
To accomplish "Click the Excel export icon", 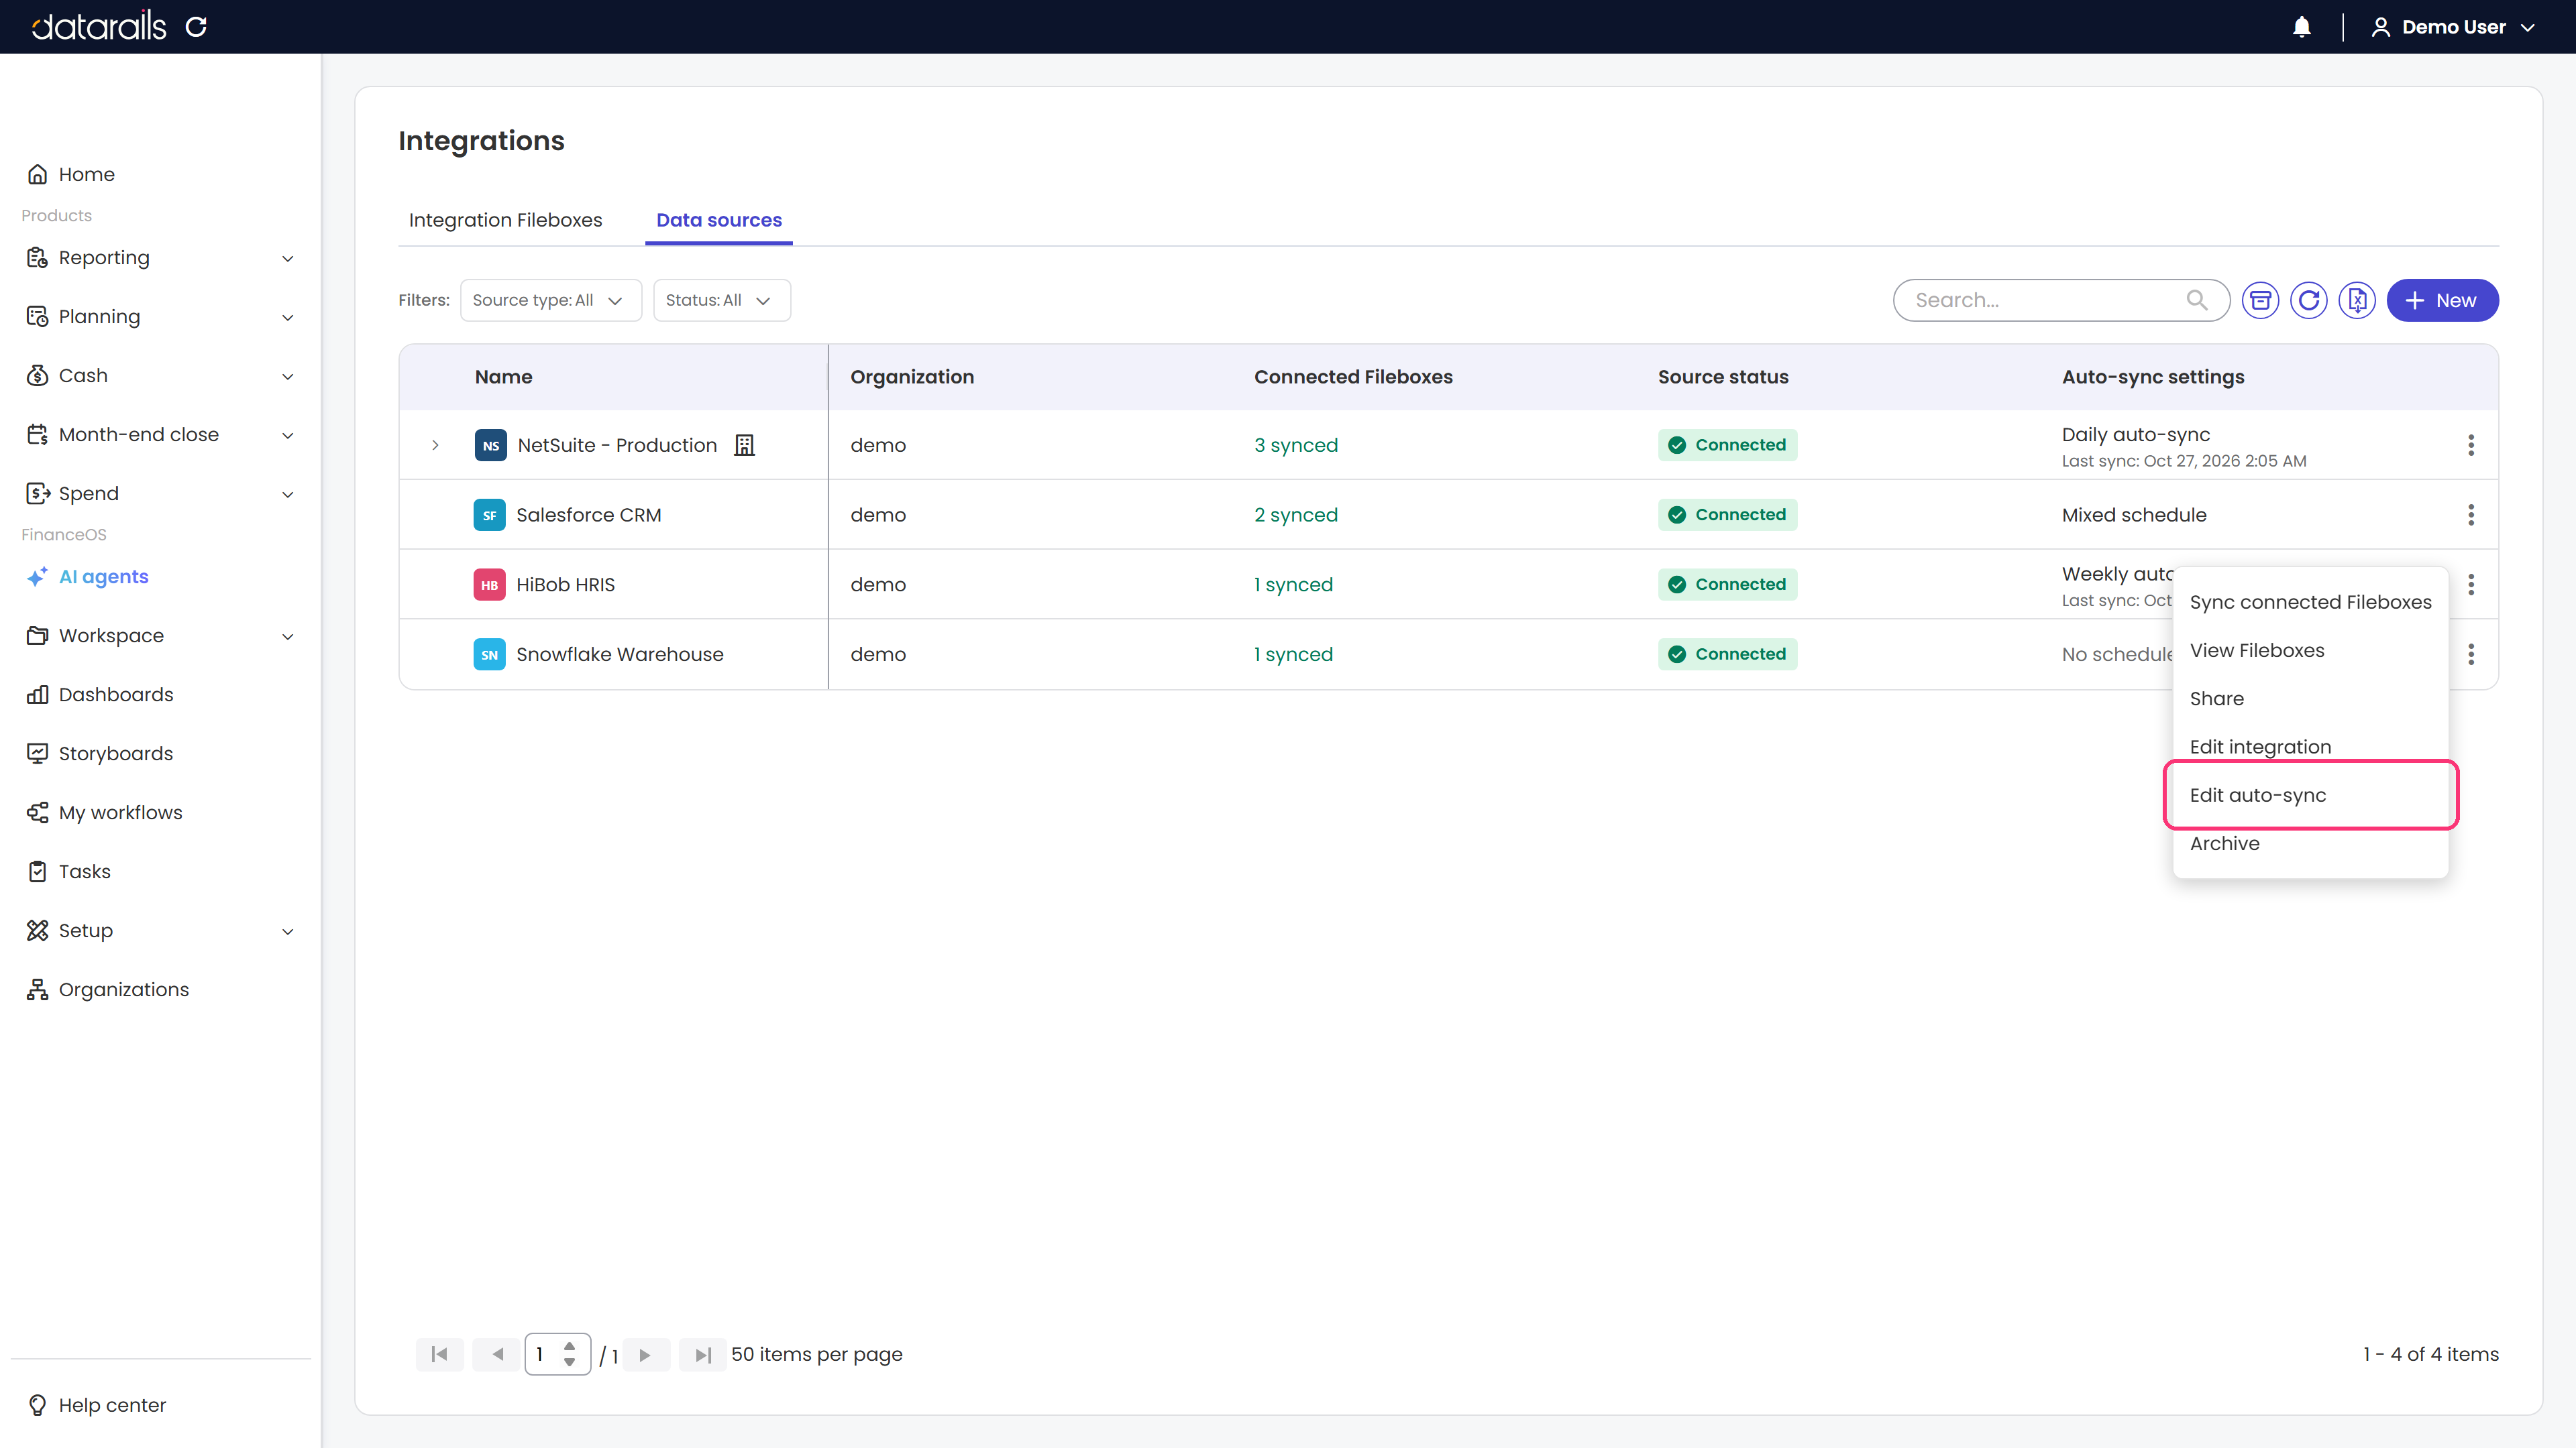I will pos(2357,300).
